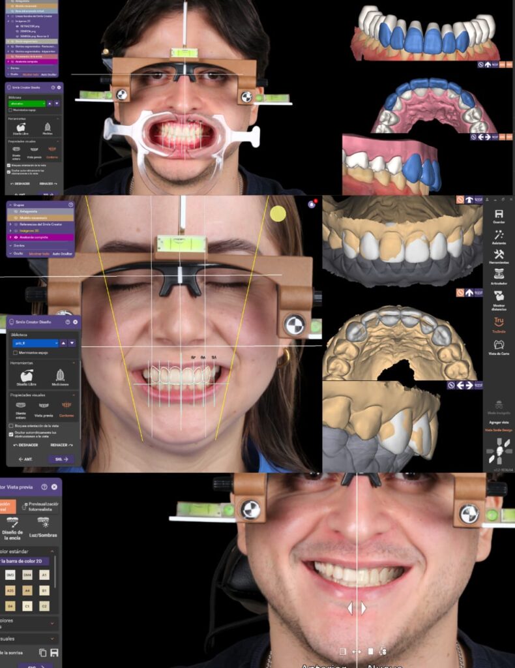This screenshot has width=515, height=668.
Task: Select Diseño de la encía tool
Action: click(12, 526)
